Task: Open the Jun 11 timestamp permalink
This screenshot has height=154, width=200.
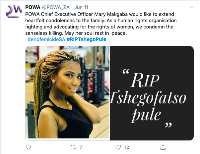Action: point(81,7)
